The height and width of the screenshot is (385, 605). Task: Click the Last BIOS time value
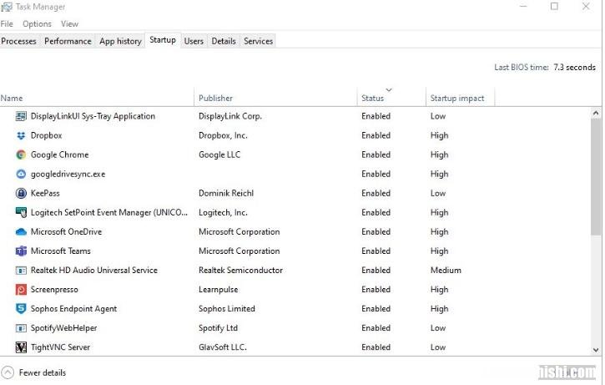[x=574, y=67]
